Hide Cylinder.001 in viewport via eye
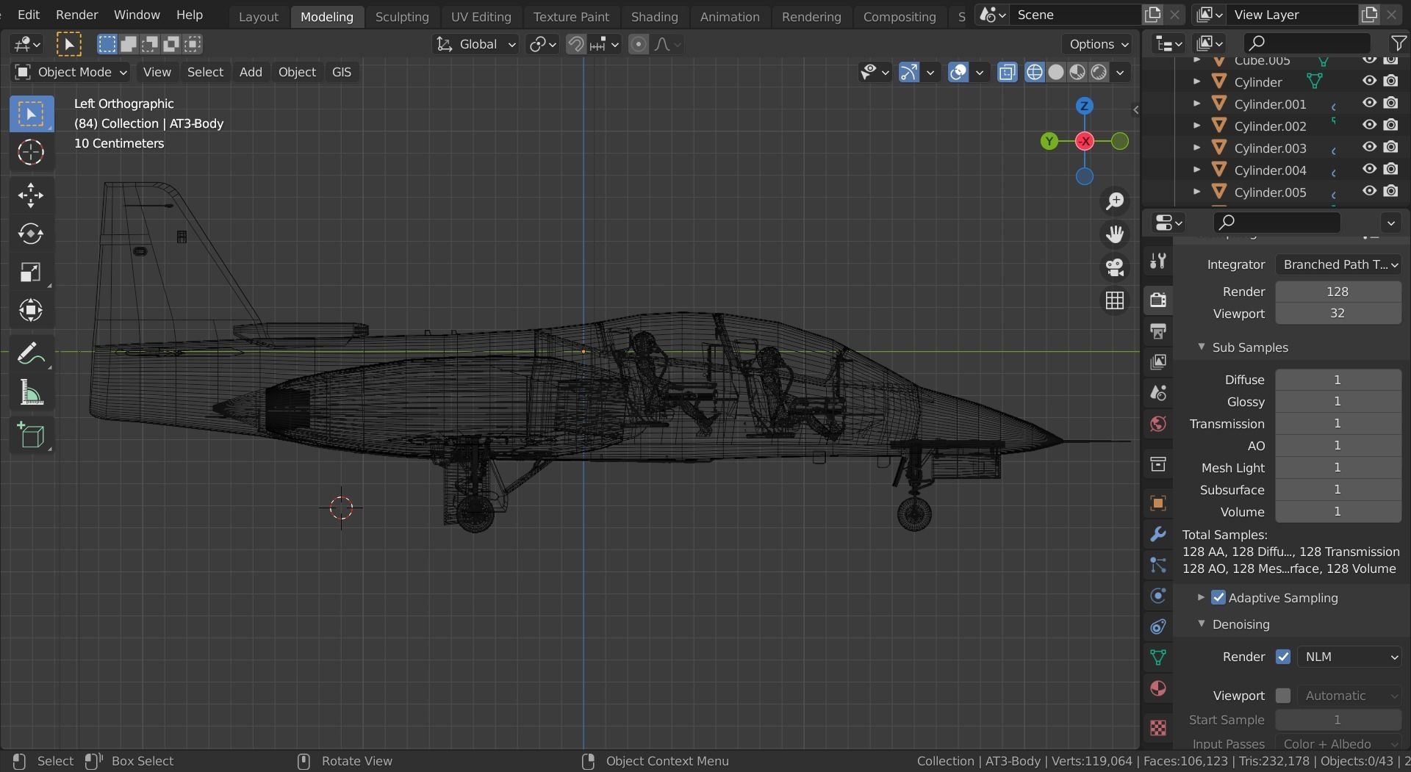Image resolution: width=1411 pixels, height=772 pixels. (1369, 104)
